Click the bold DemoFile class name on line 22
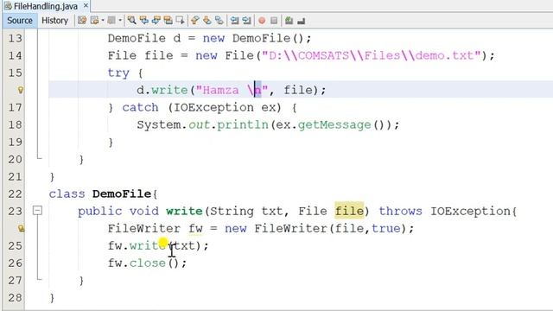553x311 pixels. (x=122, y=194)
